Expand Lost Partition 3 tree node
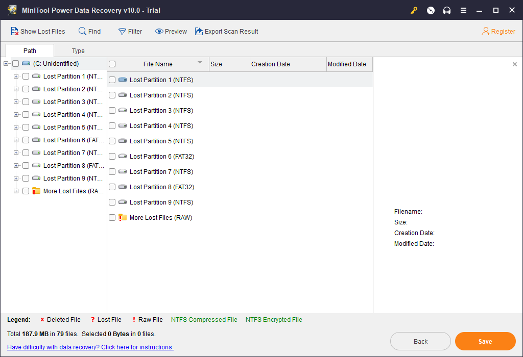Screen dimensions: 523x357 (16, 102)
